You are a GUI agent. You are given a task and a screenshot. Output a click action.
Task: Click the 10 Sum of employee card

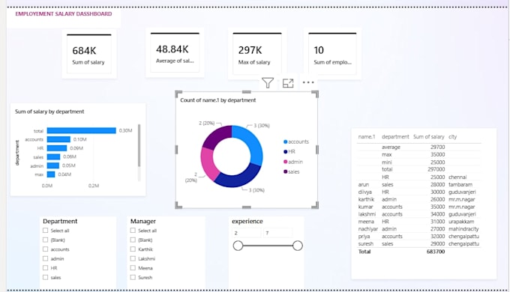click(332, 54)
